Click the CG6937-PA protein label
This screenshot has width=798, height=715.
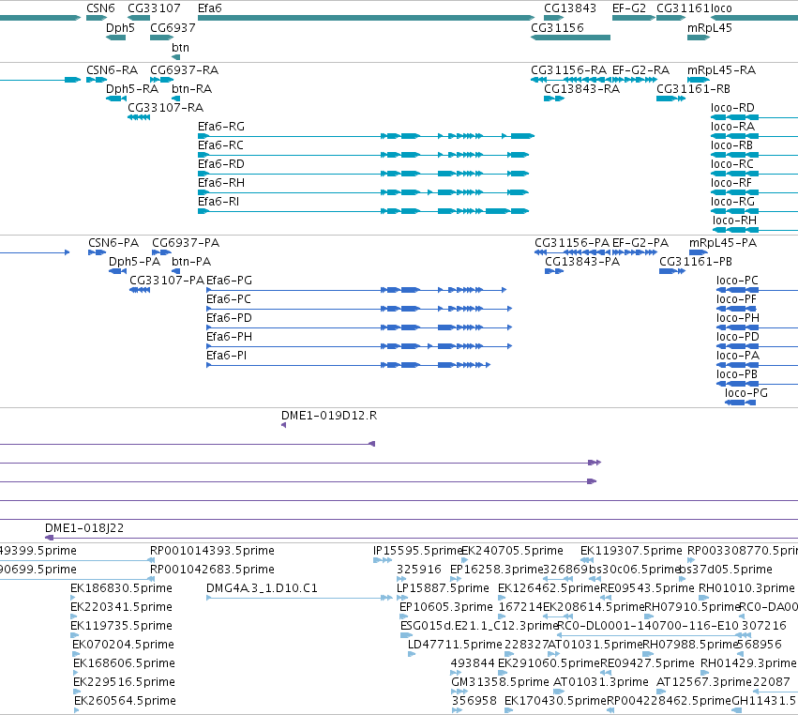[x=186, y=242]
